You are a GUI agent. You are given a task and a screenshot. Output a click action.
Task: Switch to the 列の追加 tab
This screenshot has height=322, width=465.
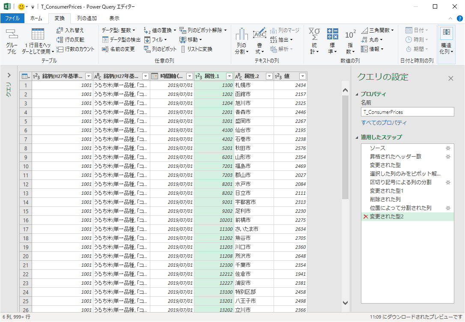tap(86, 18)
